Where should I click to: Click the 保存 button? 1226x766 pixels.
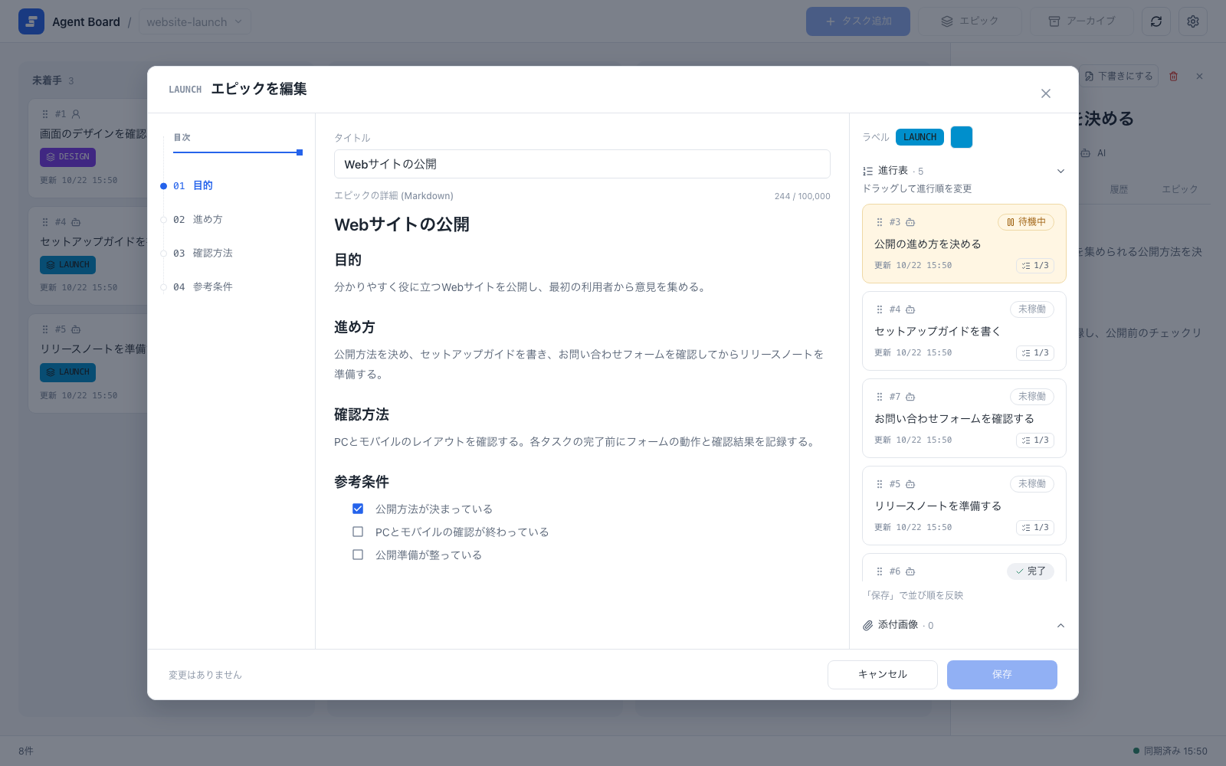1002,675
